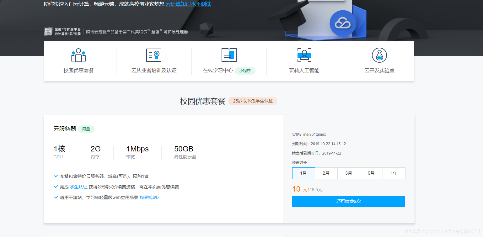Open the 云计算知识水平测试 link
The image size is (483, 237).
(x=188, y=4)
